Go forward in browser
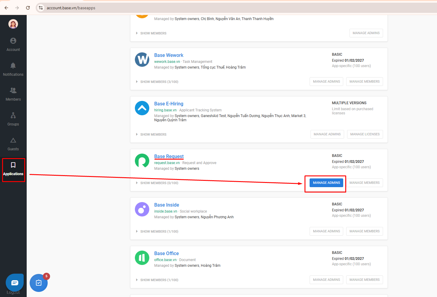The height and width of the screenshot is (297, 437). click(17, 8)
